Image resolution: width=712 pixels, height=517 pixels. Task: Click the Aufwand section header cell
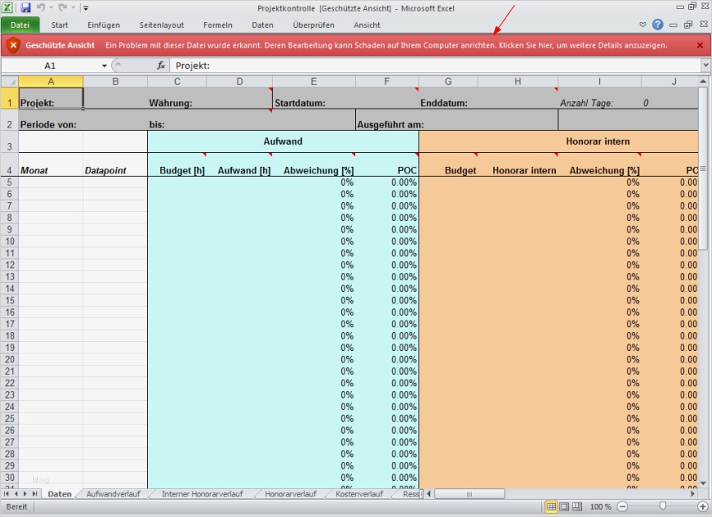coord(283,141)
